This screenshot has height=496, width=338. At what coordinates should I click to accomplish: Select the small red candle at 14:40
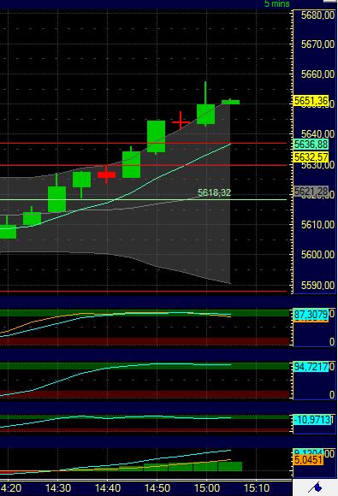coord(106,174)
